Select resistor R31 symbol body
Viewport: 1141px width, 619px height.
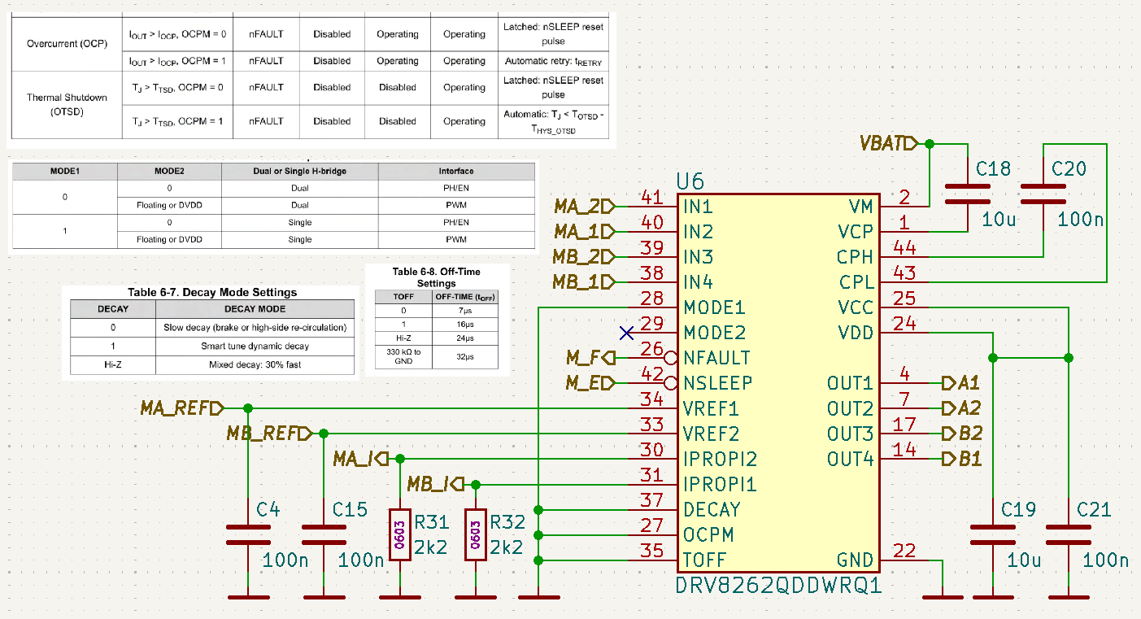tap(399, 534)
